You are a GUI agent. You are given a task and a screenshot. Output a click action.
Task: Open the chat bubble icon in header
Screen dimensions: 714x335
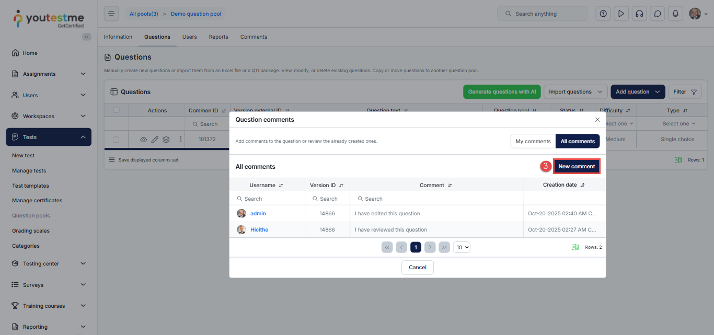point(657,14)
